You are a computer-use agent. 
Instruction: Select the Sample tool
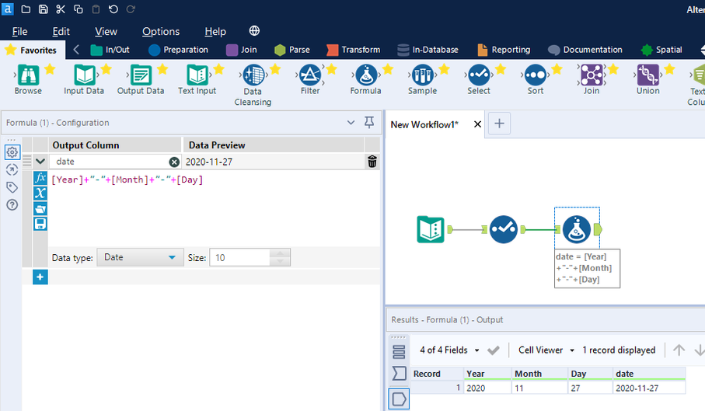[422, 79]
